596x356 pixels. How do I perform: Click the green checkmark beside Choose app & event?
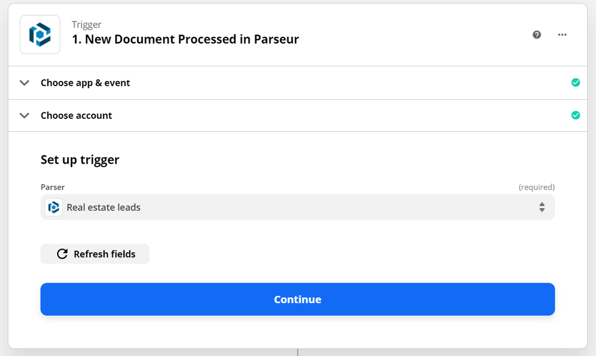pyautogui.click(x=576, y=82)
